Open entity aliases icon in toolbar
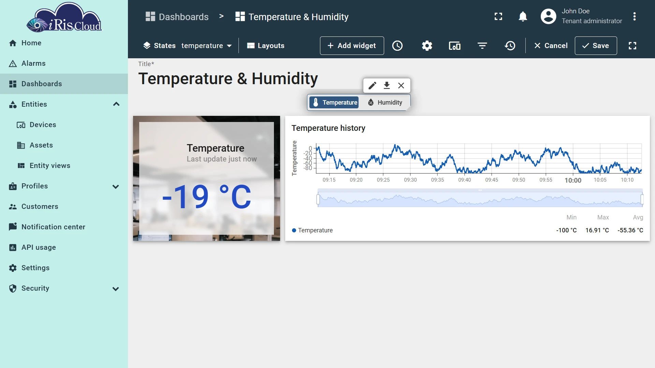 pyautogui.click(x=455, y=46)
